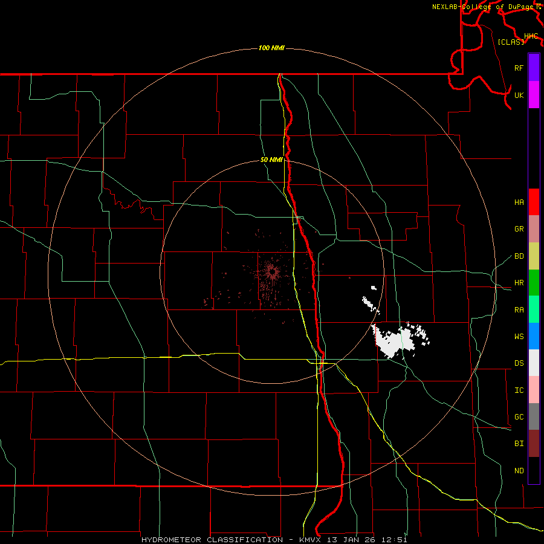Click the blue WS legend swatch

(534, 336)
